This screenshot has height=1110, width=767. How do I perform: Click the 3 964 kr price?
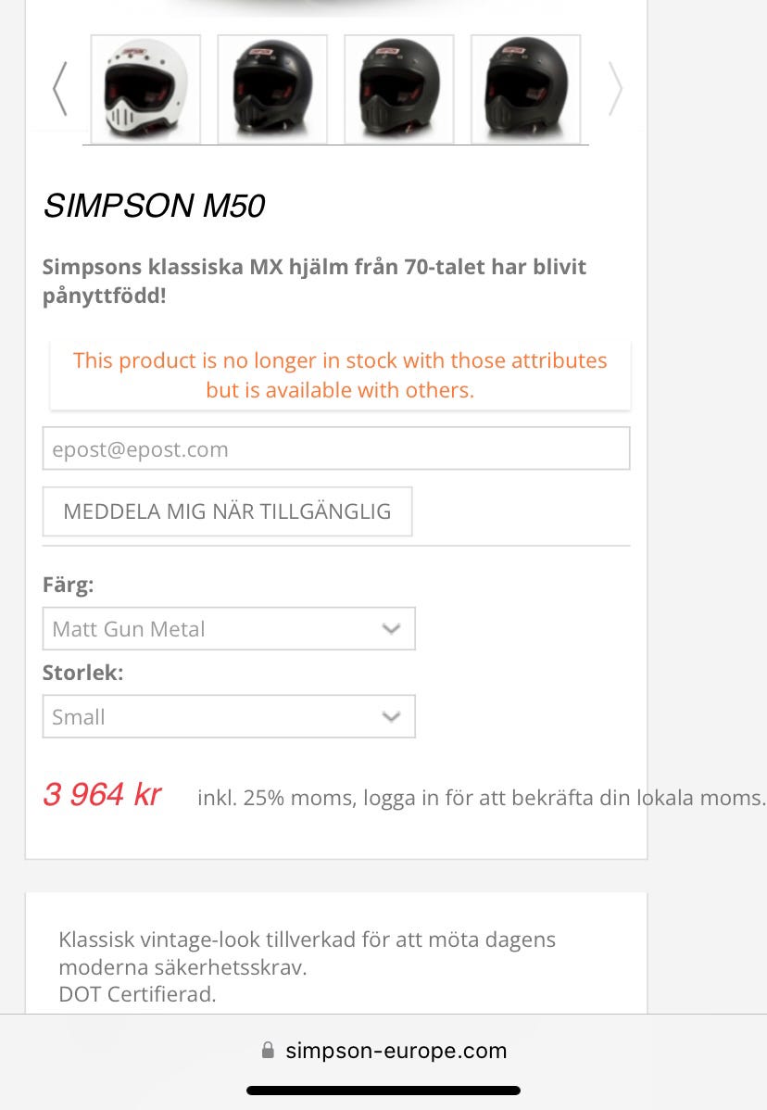click(x=102, y=795)
